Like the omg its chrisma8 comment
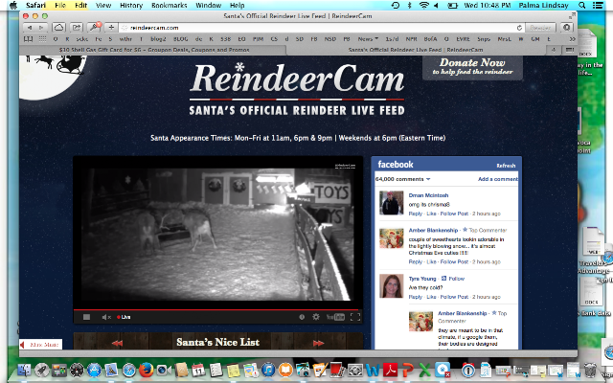This screenshot has height=383, width=613. [x=431, y=214]
